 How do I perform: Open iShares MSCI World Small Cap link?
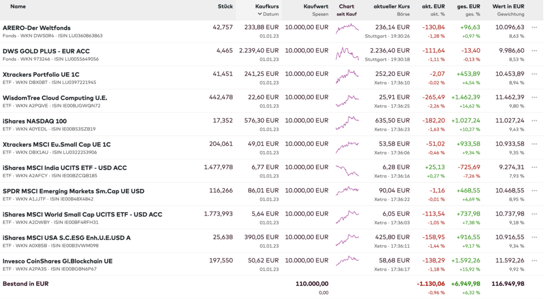(x=82, y=214)
